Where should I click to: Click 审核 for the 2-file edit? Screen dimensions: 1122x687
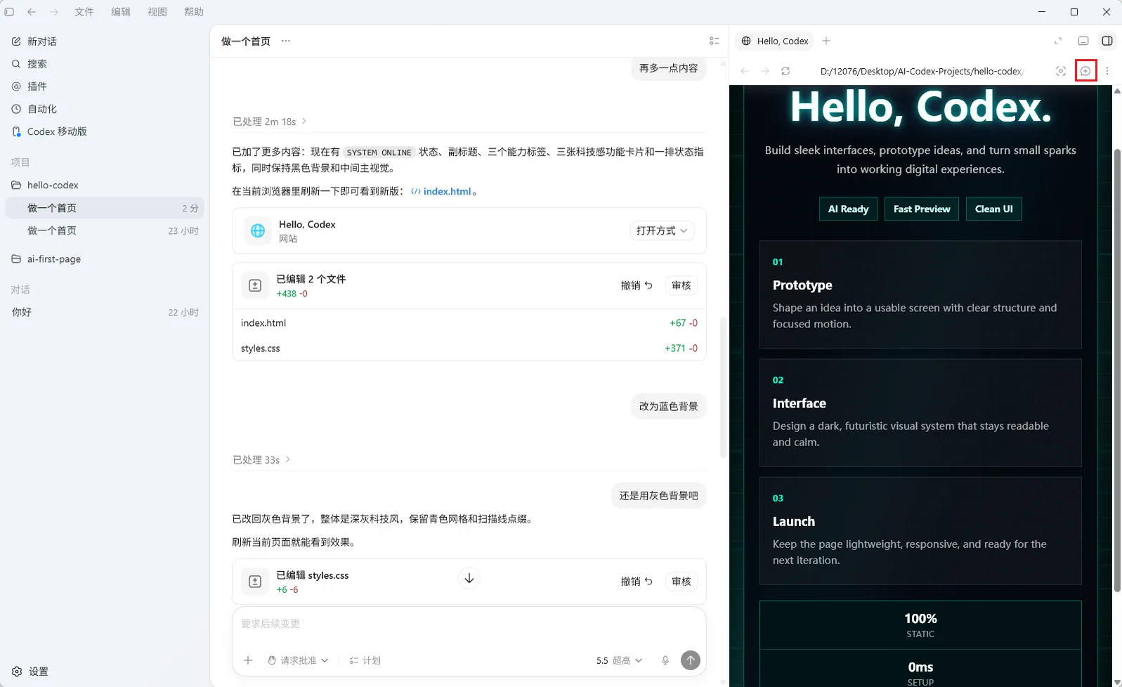point(681,285)
